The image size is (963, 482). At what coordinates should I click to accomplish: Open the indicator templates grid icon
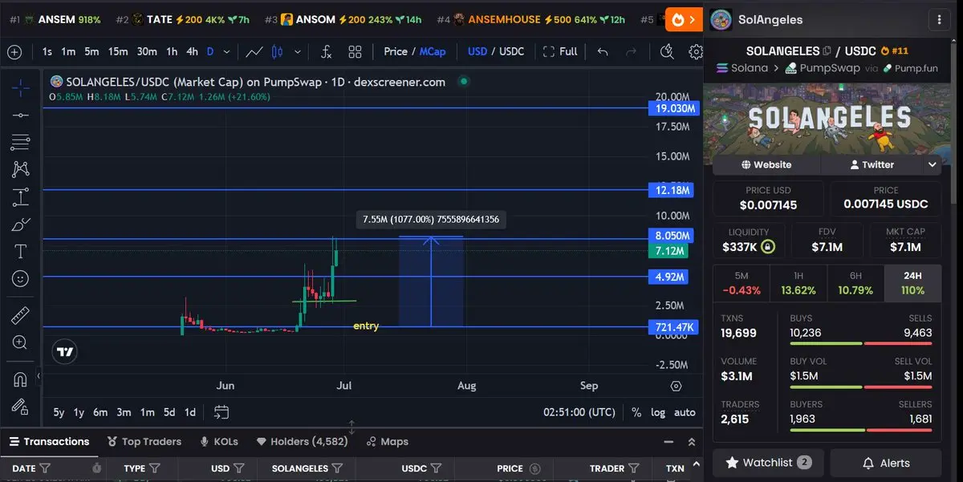click(x=355, y=52)
